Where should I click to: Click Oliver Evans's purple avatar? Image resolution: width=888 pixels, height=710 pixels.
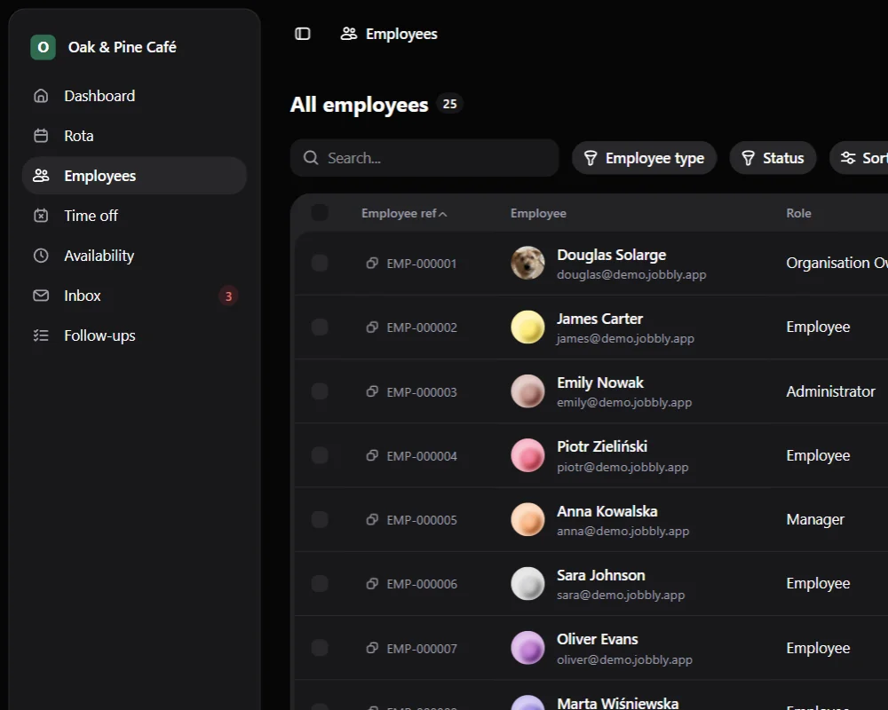pos(527,648)
